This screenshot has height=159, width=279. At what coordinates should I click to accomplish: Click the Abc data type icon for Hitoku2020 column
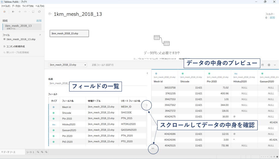tap(236, 74)
